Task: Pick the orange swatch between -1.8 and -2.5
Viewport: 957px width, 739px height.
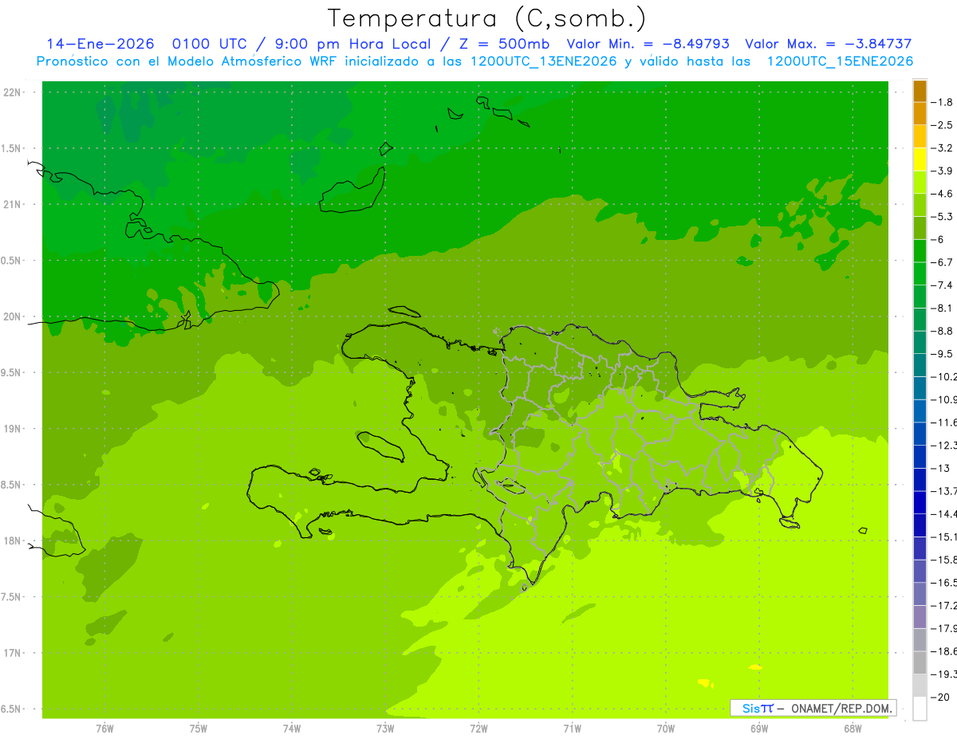Action: (920, 114)
